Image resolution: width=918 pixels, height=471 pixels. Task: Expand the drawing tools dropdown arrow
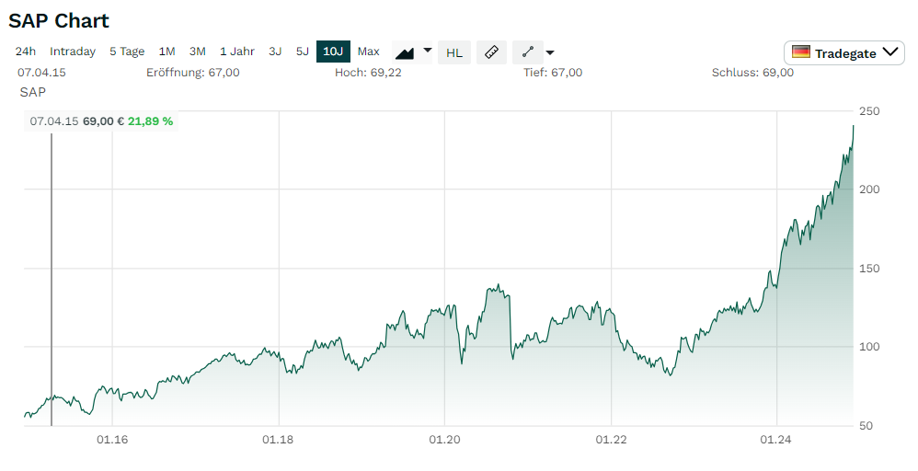point(550,52)
